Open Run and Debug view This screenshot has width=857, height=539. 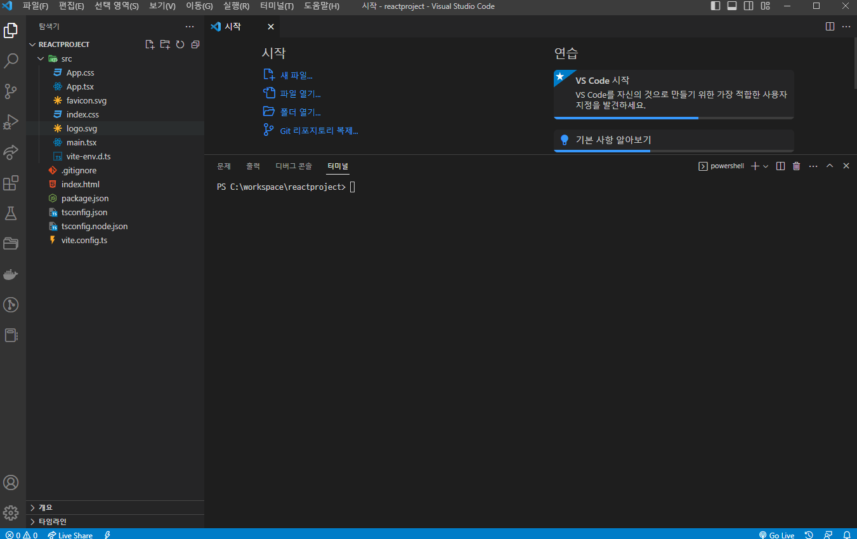coord(11,122)
